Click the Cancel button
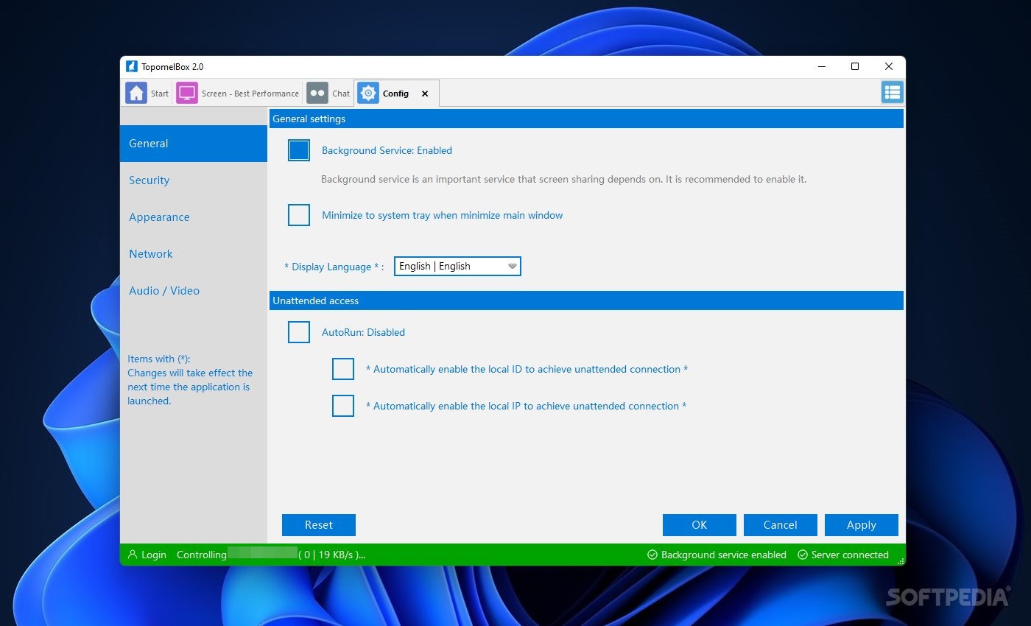 click(781, 525)
